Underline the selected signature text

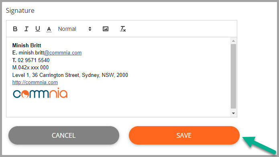[38, 29]
